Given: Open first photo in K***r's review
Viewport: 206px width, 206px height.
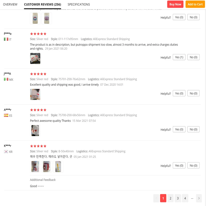Looking at the screenshot, I should click(35, 167).
